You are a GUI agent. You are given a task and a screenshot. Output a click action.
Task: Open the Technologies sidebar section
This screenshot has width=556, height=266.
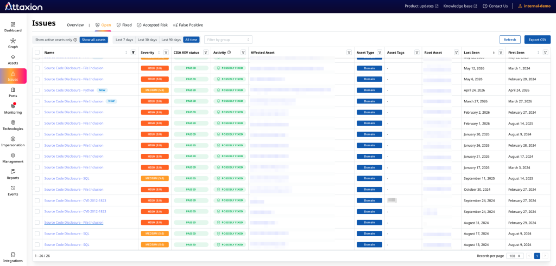(13, 125)
